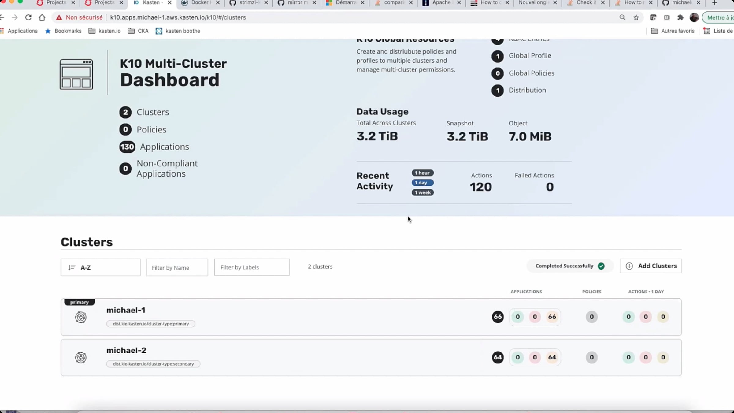Viewport: 734px width, 413px height.
Task: Click the black 66 applications badge for michael-1
Action: click(498, 317)
